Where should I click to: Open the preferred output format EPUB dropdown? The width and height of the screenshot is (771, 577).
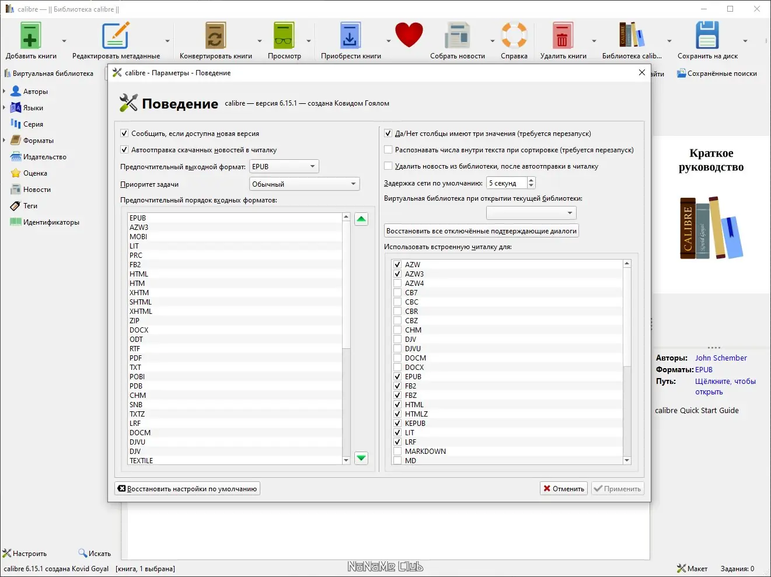click(x=284, y=167)
